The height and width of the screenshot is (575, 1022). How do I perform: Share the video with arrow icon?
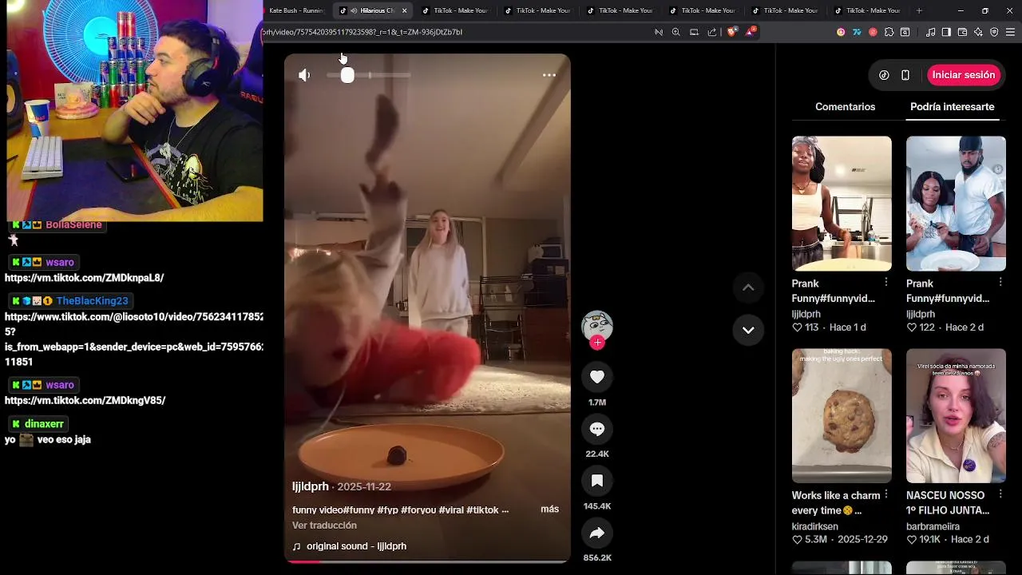coord(597,533)
